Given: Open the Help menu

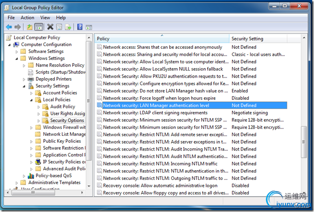Looking at the screenshot, I should [61, 18].
